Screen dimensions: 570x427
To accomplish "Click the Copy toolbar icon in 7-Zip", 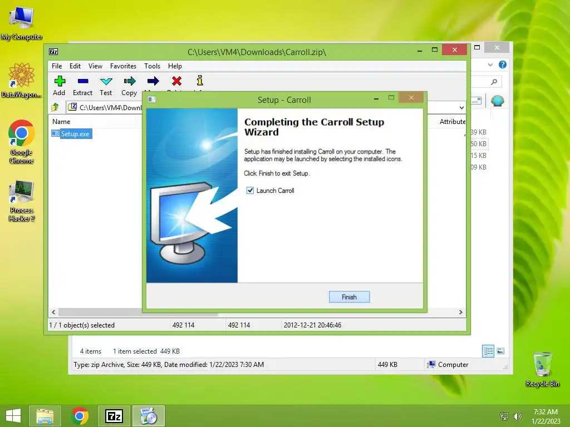I will tap(129, 81).
